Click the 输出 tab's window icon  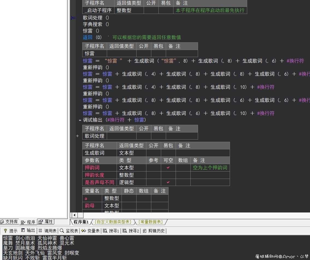click(23, 230)
